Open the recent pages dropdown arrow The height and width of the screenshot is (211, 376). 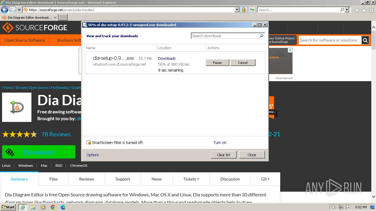pyautogui.click(x=19, y=10)
